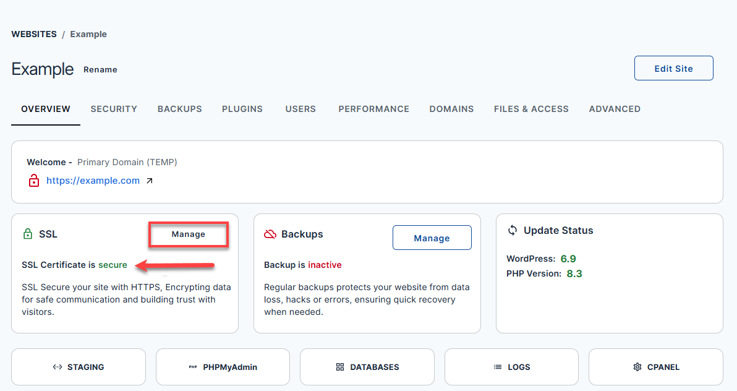Viewport: 737px width, 391px height.
Task: Go to the Backups tab
Action: [x=179, y=109]
